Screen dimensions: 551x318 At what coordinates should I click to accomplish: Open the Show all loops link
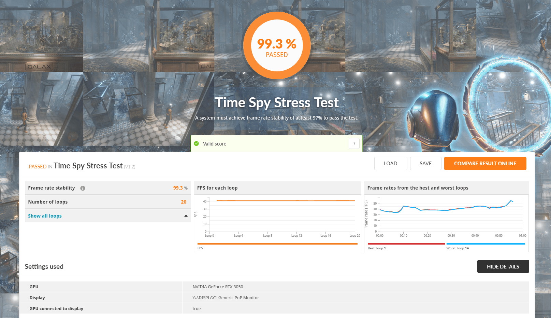(45, 216)
